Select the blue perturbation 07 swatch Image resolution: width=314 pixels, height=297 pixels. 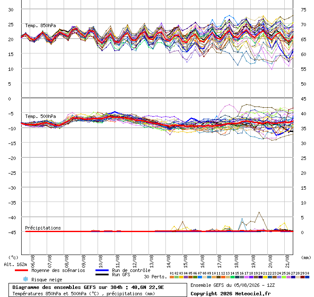tap(200, 277)
